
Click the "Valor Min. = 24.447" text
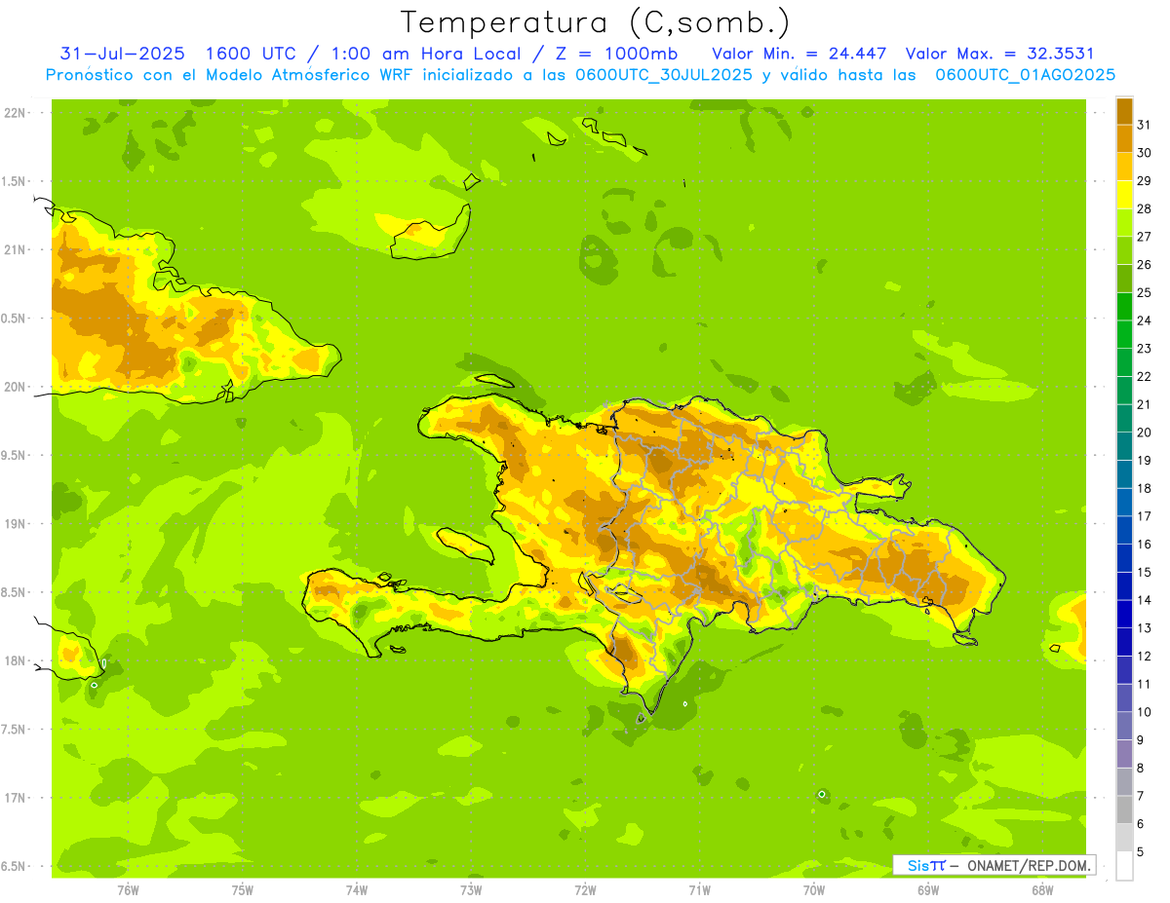click(799, 54)
